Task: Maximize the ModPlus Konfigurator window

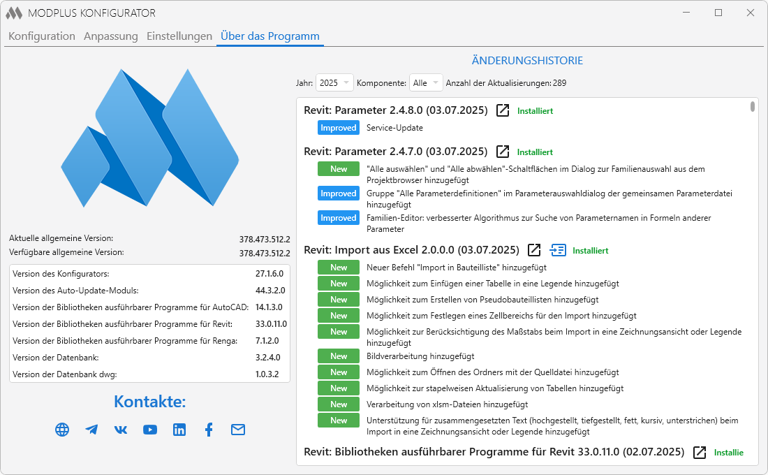Action: coord(718,13)
